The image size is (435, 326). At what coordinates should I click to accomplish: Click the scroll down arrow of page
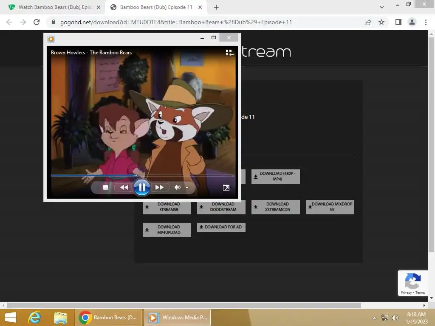(431, 298)
